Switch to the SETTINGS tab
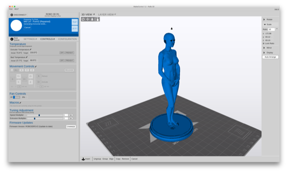This screenshot has height=173, width=288. point(29,39)
